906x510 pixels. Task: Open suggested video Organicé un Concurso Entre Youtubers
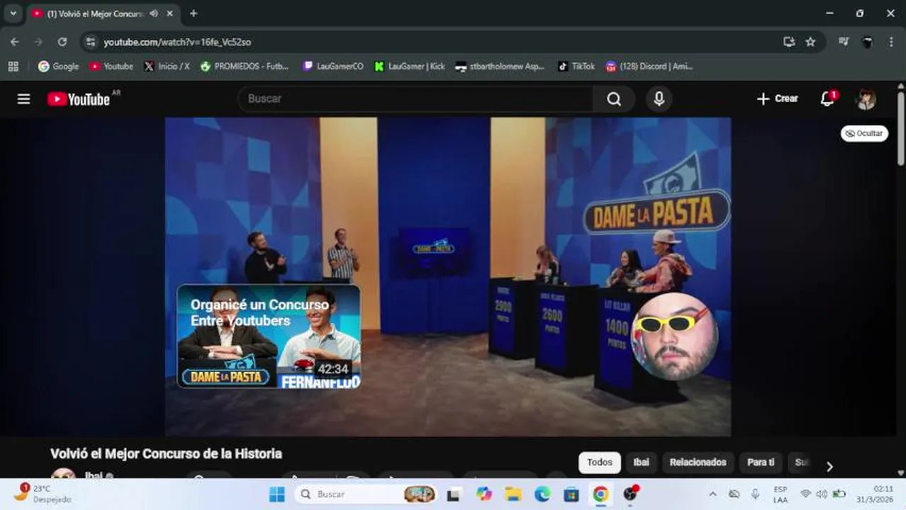click(x=269, y=336)
